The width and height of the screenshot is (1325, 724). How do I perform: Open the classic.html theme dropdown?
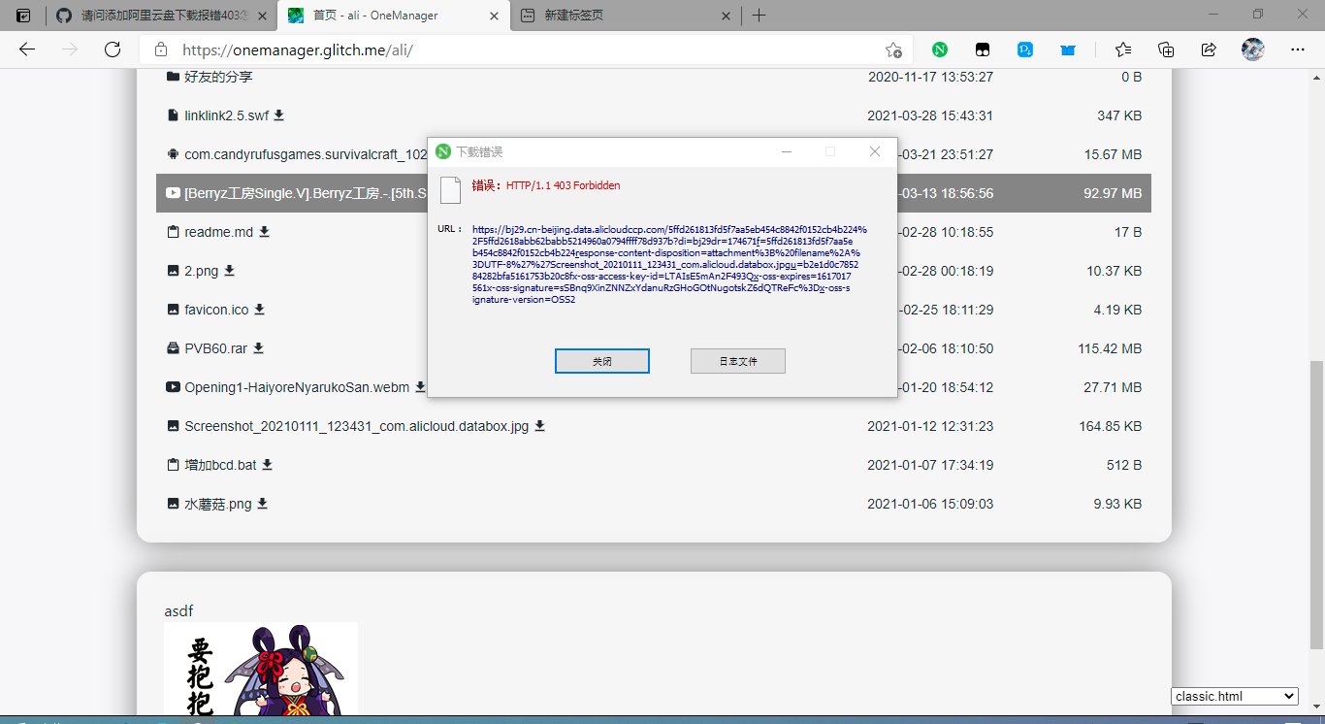coord(1234,696)
